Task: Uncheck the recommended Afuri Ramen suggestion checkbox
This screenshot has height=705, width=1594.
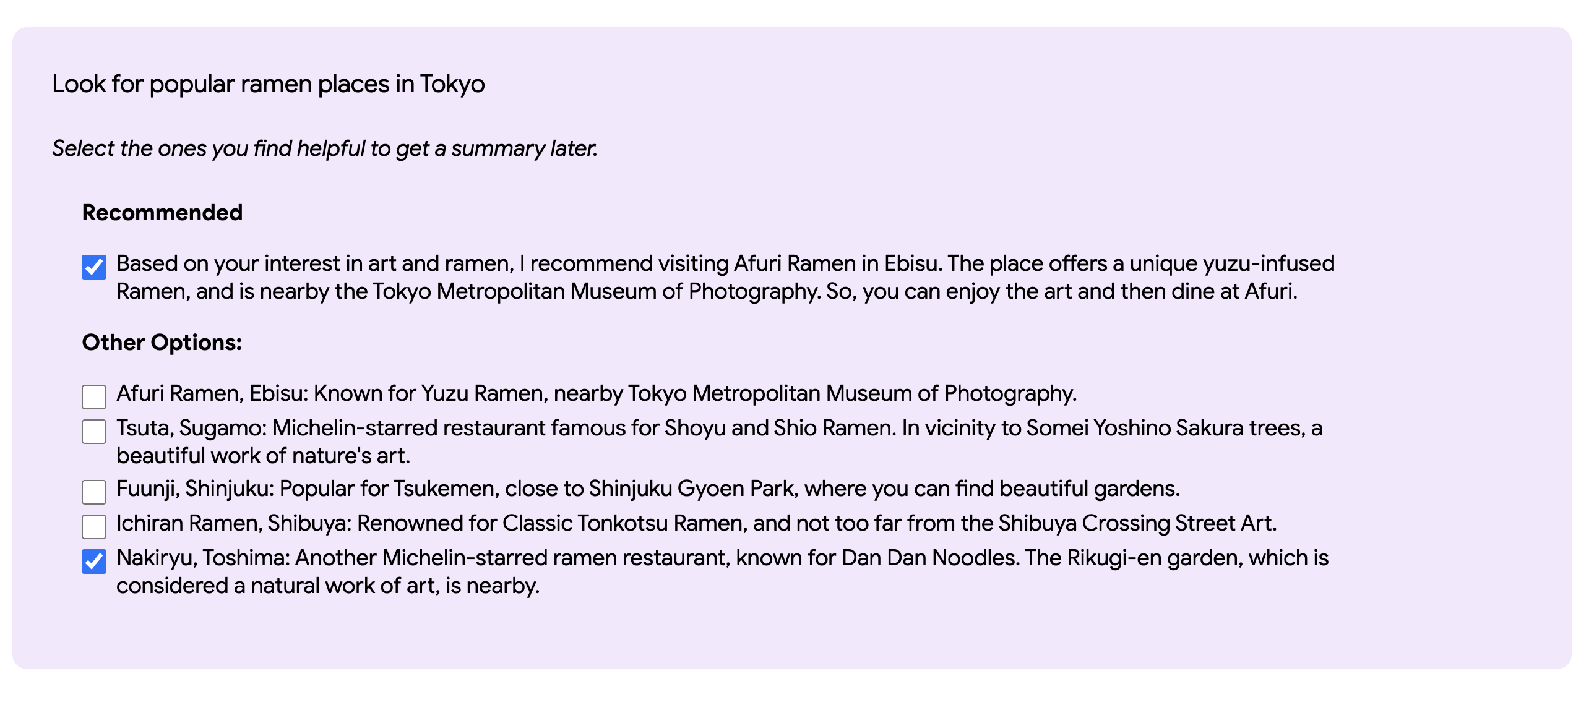Action: pos(94,267)
